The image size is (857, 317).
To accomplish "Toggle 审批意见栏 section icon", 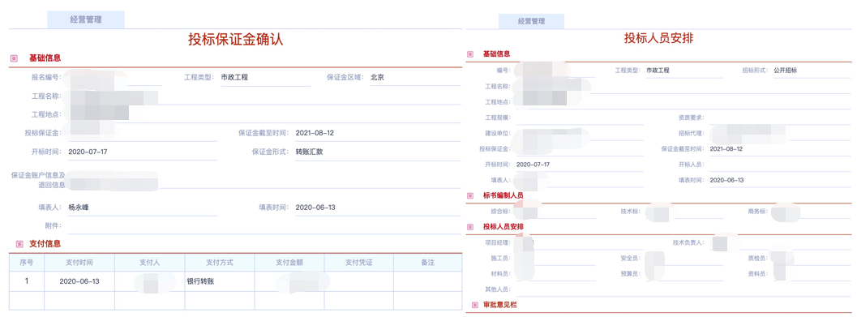I will coord(474,304).
